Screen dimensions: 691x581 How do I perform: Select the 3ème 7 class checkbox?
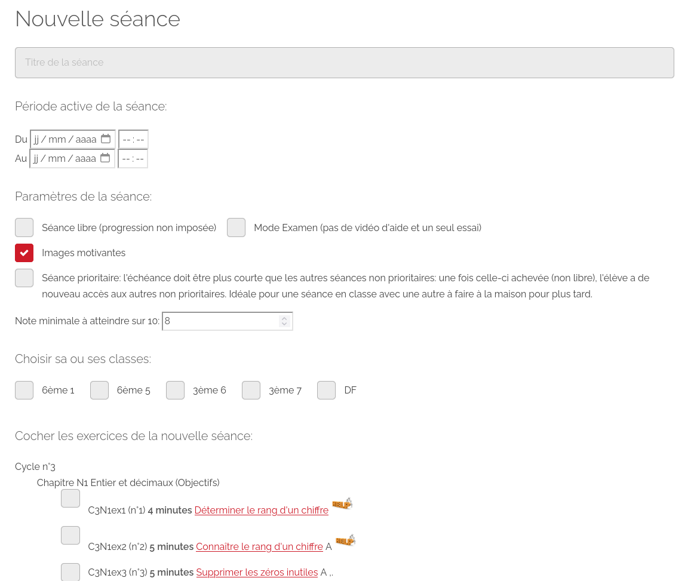251,391
